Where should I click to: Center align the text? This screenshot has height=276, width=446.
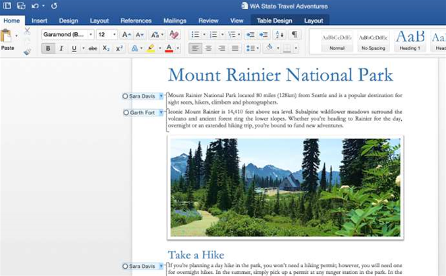[x=208, y=48]
